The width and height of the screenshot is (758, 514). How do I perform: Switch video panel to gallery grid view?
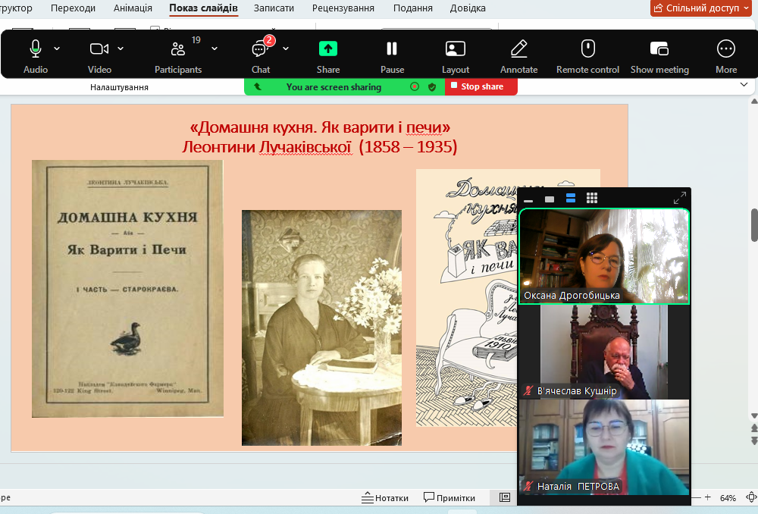pyautogui.click(x=592, y=199)
